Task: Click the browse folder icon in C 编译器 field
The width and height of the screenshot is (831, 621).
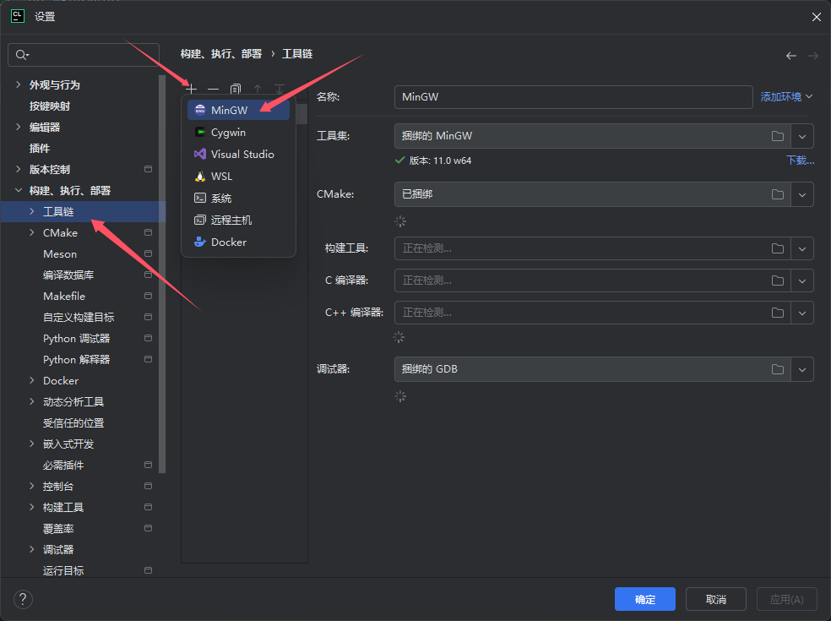Action: pyautogui.click(x=778, y=281)
